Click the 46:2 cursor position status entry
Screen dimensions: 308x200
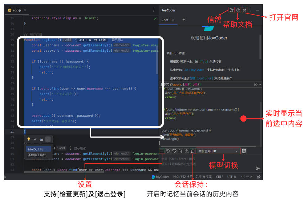coord(192,177)
